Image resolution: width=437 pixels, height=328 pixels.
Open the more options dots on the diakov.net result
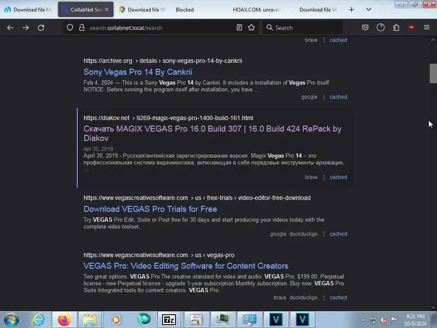(323, 177)
